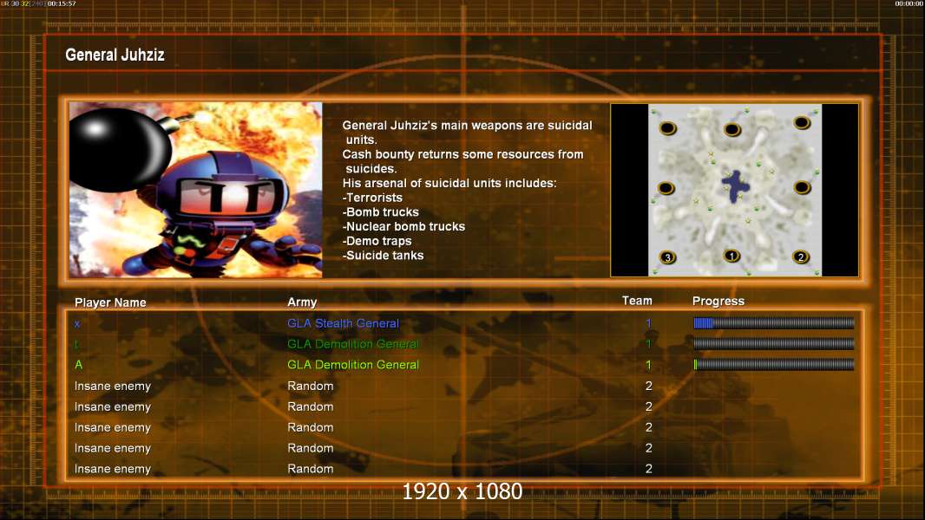Click start position 1 on the minimap

point(731,257)
